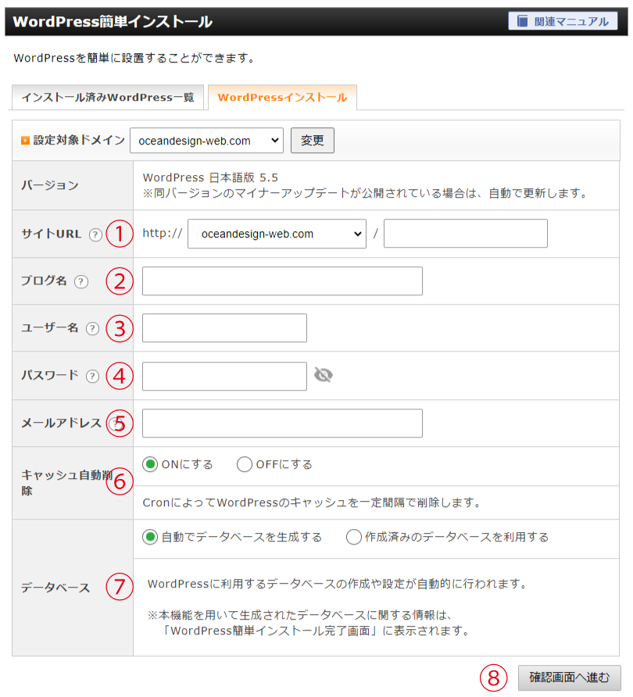Select the OFFにする radio button
Image resolution: width=633 pixels, height=697 pixels.
pyautogui.click(x=244, y=464)
